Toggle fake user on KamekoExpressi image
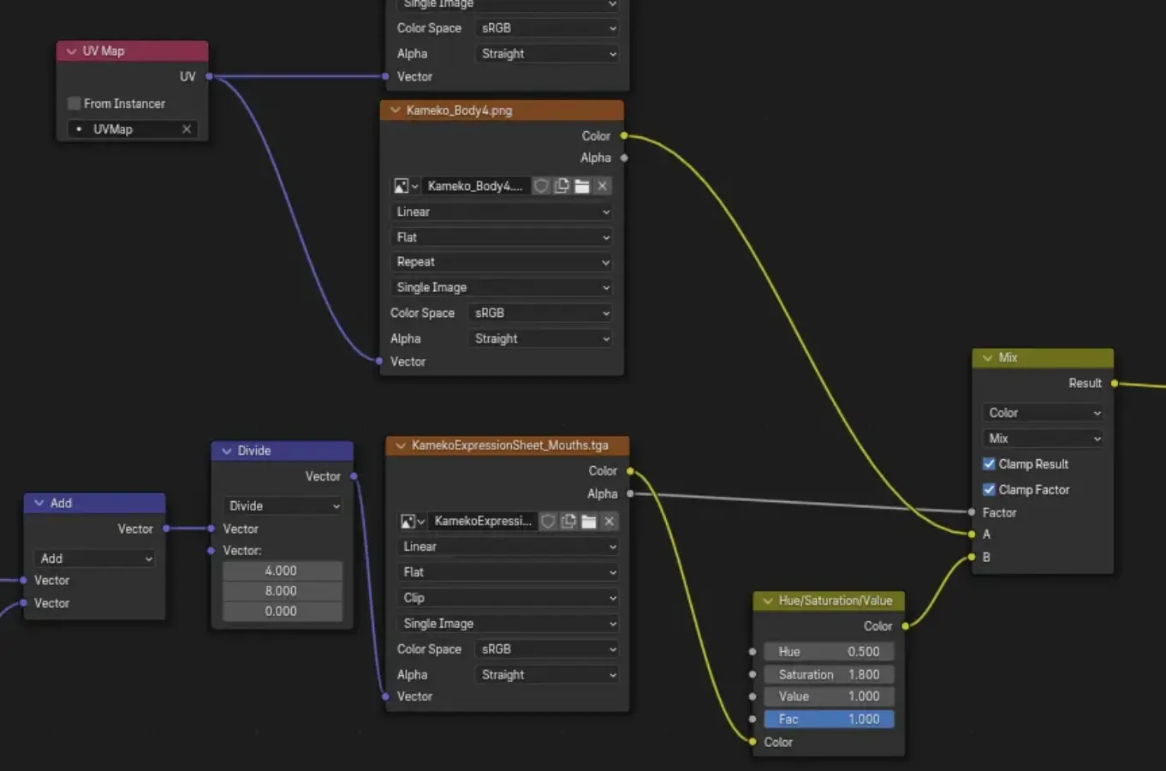The height and width of the screenshot is (771, 1166). click(548, 521)
